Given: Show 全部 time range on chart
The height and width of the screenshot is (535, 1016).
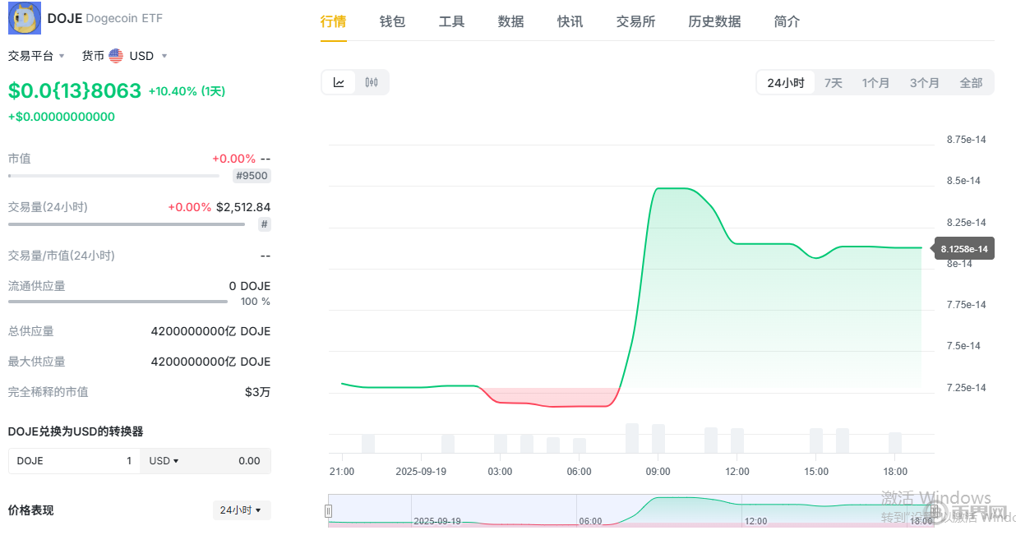Looking at the screenshot, I should click(971, 83).
